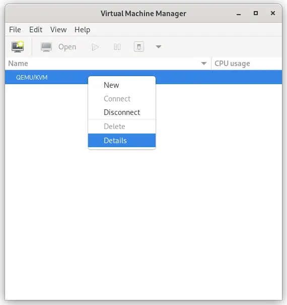Close the Virtual Machine Manager window
The width and height of the screenshot is (287, 305).
[273, 13]
